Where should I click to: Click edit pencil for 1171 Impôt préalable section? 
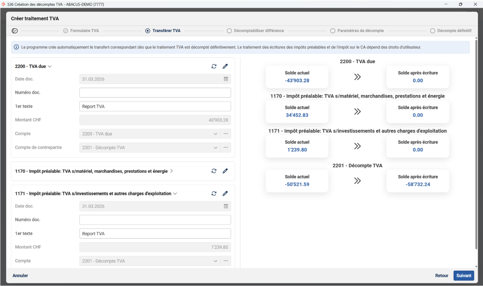point(225,193)
